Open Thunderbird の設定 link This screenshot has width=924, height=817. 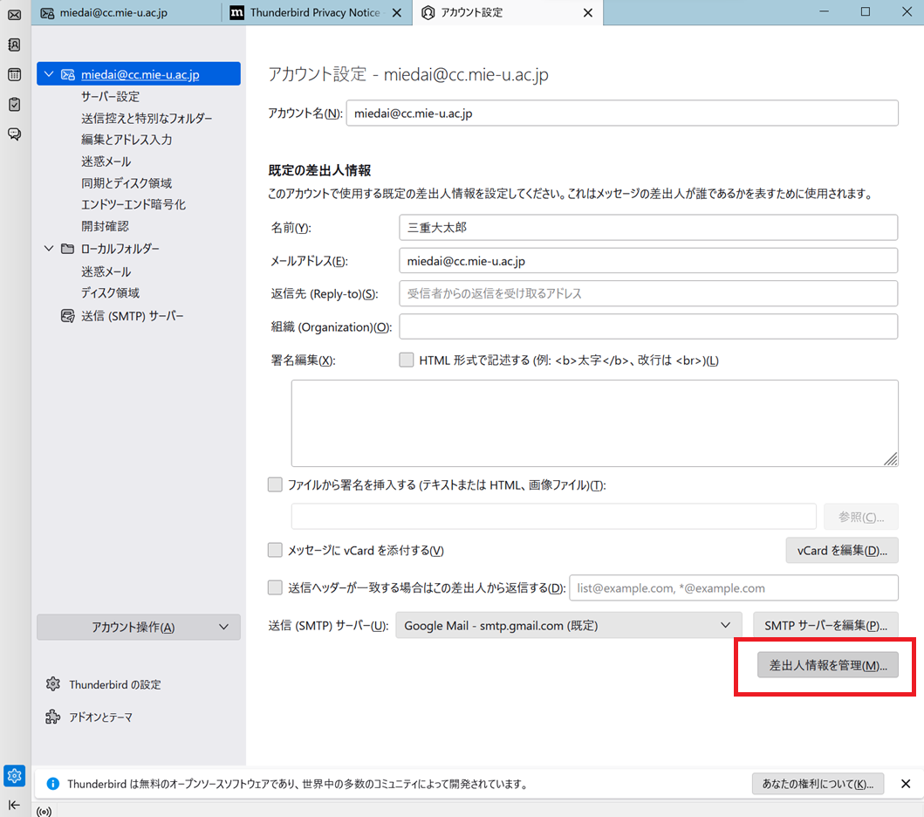115,684
